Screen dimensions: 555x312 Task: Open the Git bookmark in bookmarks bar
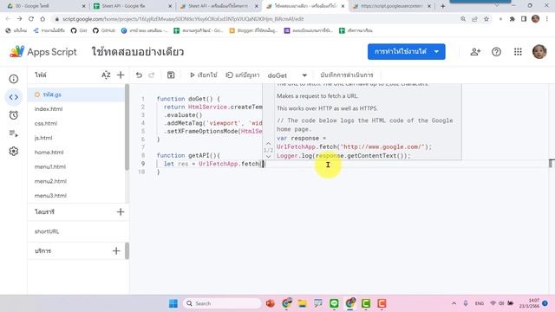point(79,31)
